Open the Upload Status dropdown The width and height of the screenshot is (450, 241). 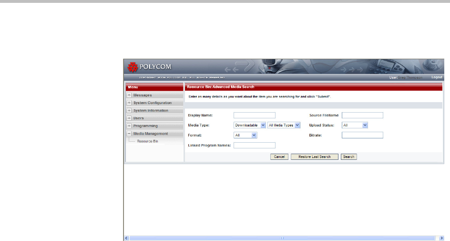355,125
